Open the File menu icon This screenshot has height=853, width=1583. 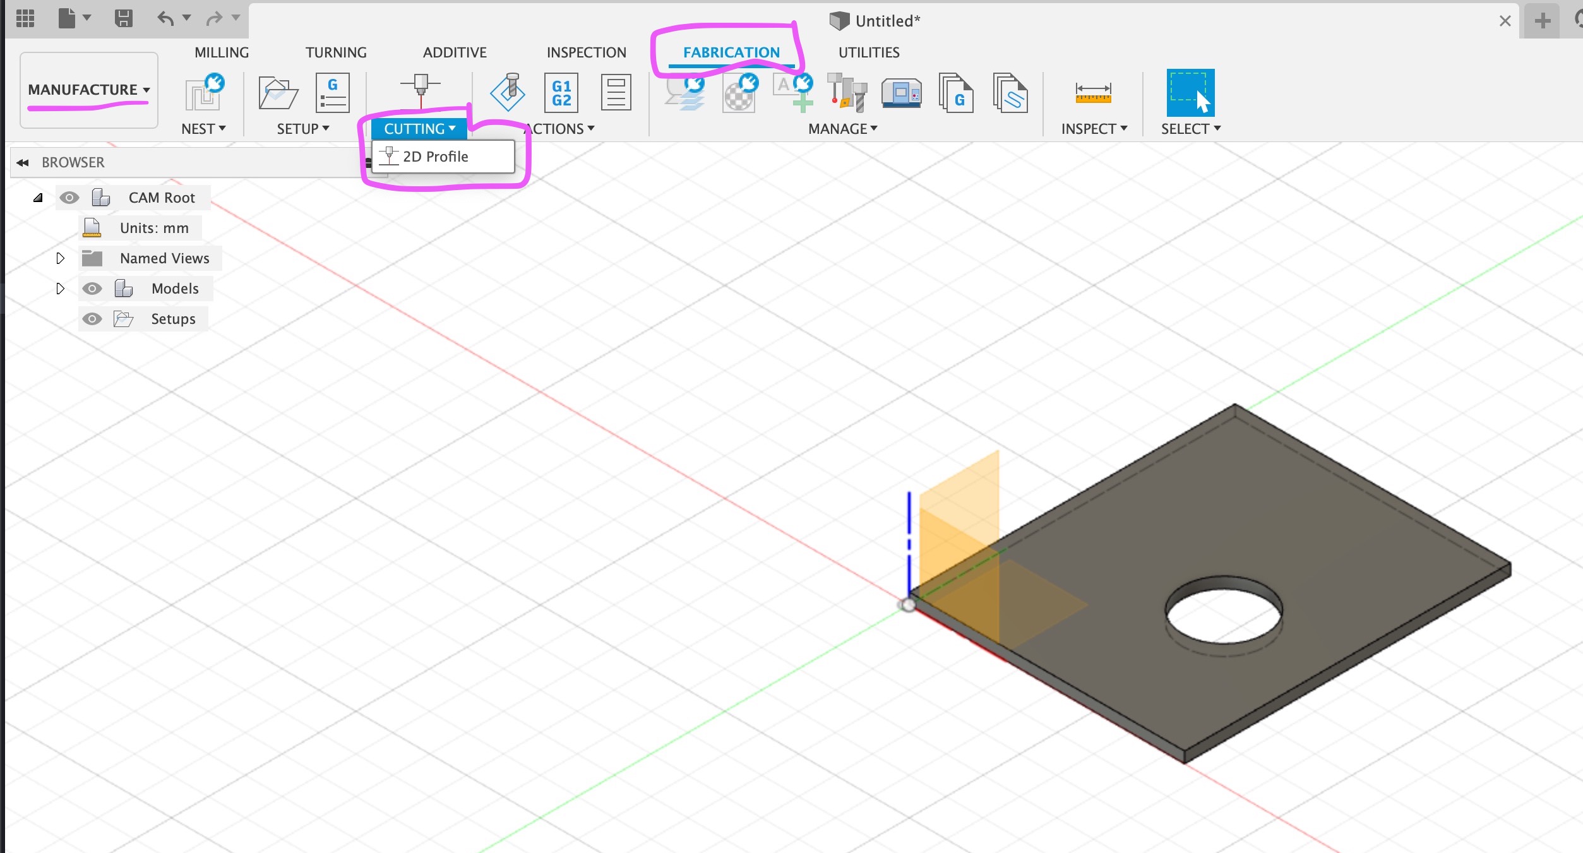(x=67, y=18)
